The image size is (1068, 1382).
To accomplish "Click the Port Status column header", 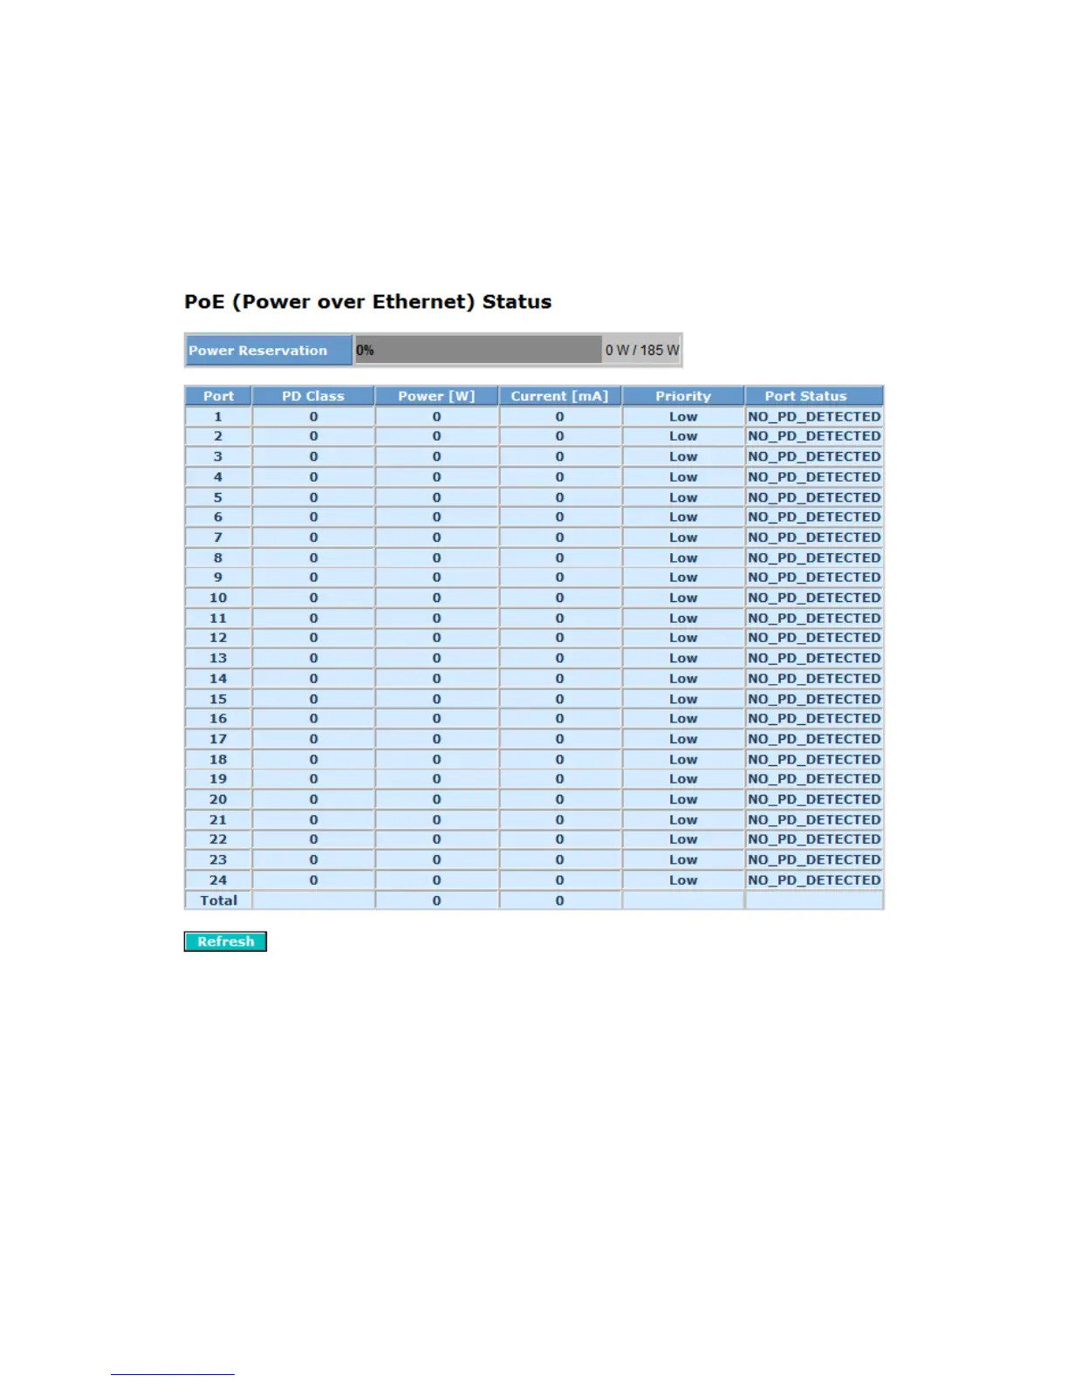I will [x=814, y=396].
